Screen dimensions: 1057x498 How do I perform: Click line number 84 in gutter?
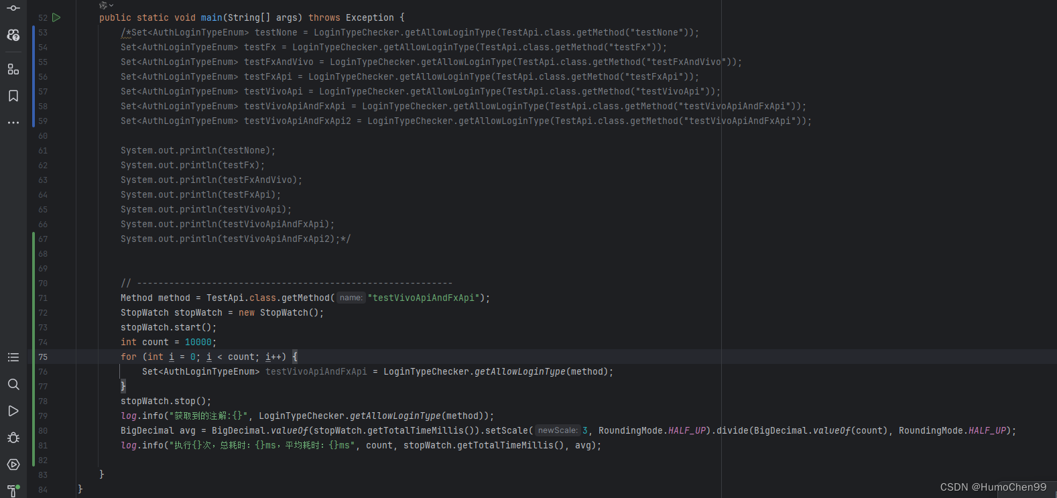(x=43, y=490)
